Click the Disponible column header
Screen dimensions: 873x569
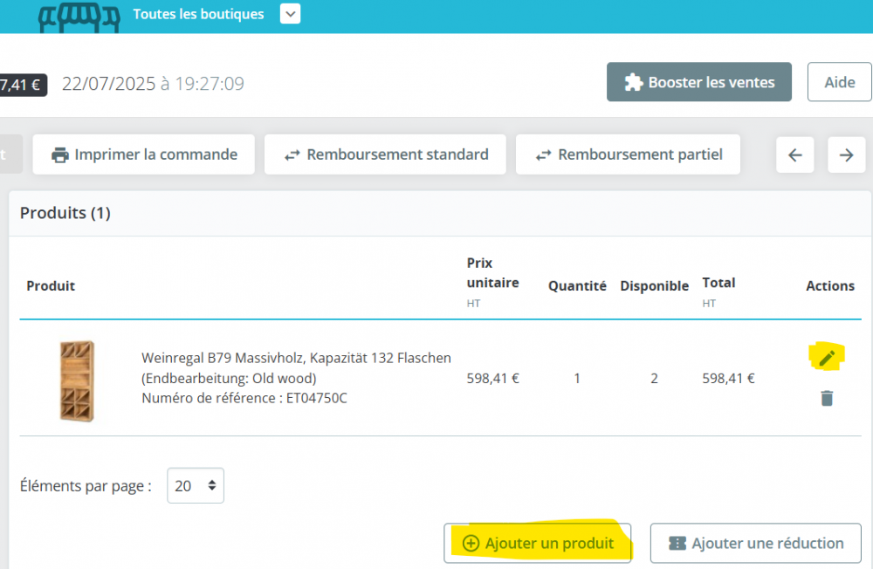(x=654, y=285)
